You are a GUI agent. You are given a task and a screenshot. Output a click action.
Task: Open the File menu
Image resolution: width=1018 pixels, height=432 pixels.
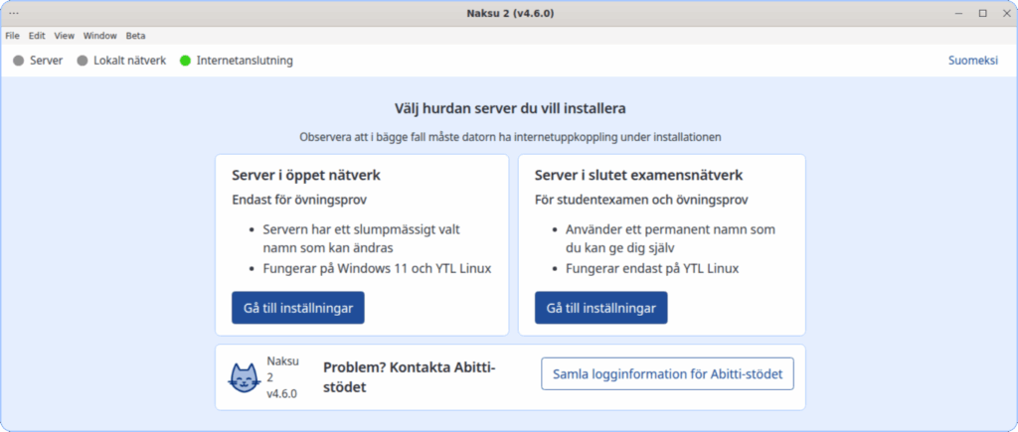(13, 35)
